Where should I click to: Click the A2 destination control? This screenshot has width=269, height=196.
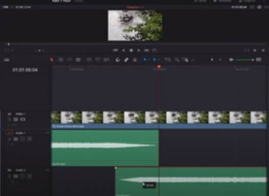pos(9,170)
